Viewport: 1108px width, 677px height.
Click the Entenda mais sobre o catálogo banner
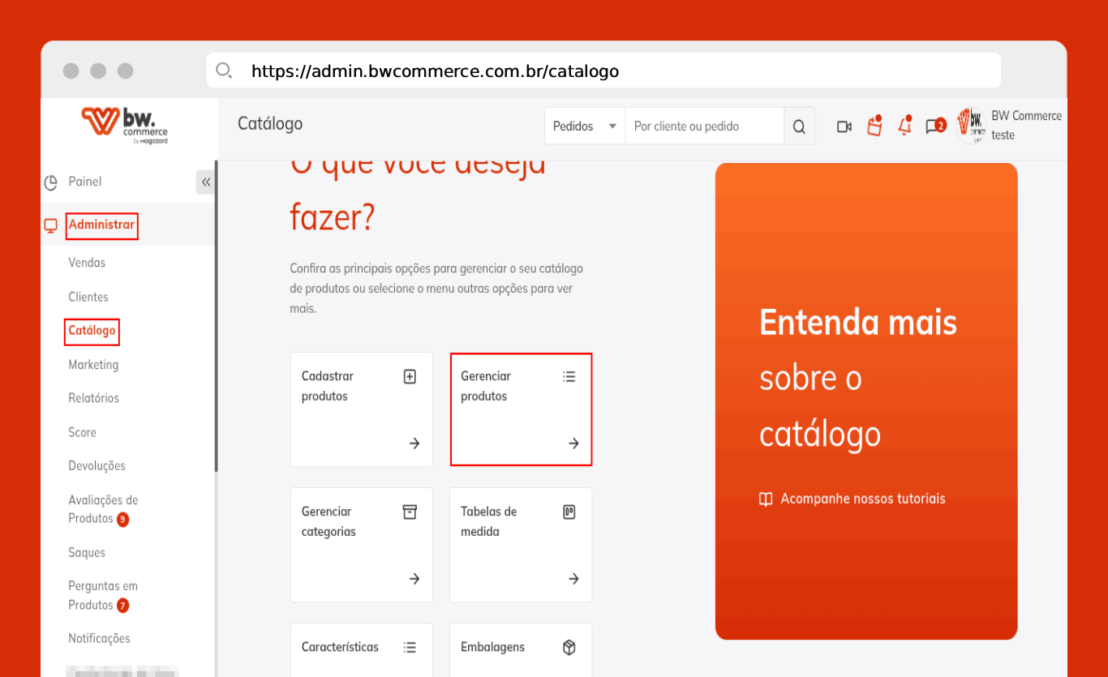[x=866, y=401]
